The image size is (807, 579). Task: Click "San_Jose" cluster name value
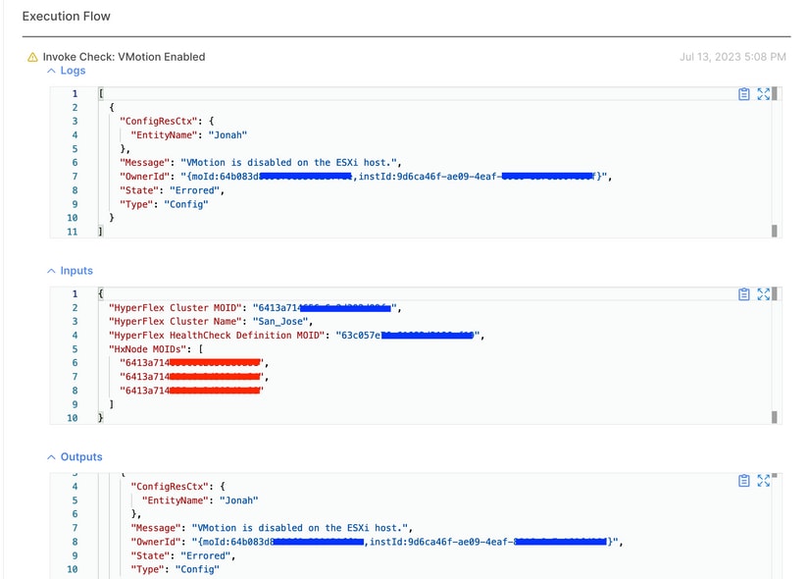click(x=280, y=322)
